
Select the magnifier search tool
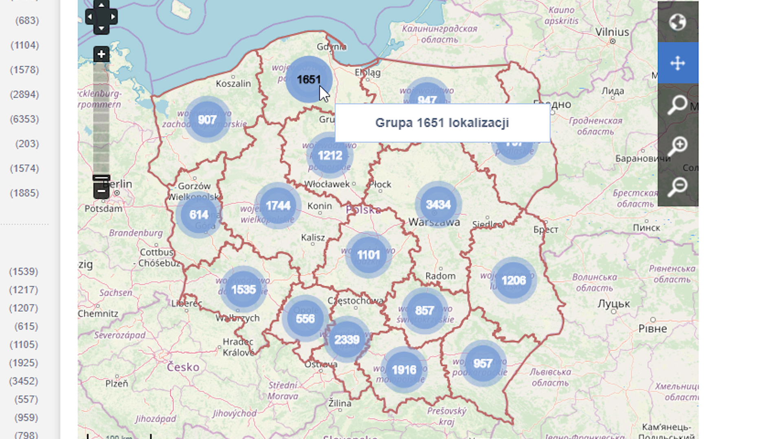coord(678,104)
